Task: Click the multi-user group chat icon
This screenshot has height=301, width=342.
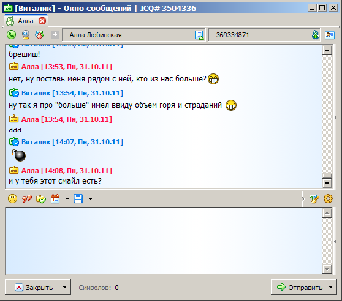Action: pos(39,35)
